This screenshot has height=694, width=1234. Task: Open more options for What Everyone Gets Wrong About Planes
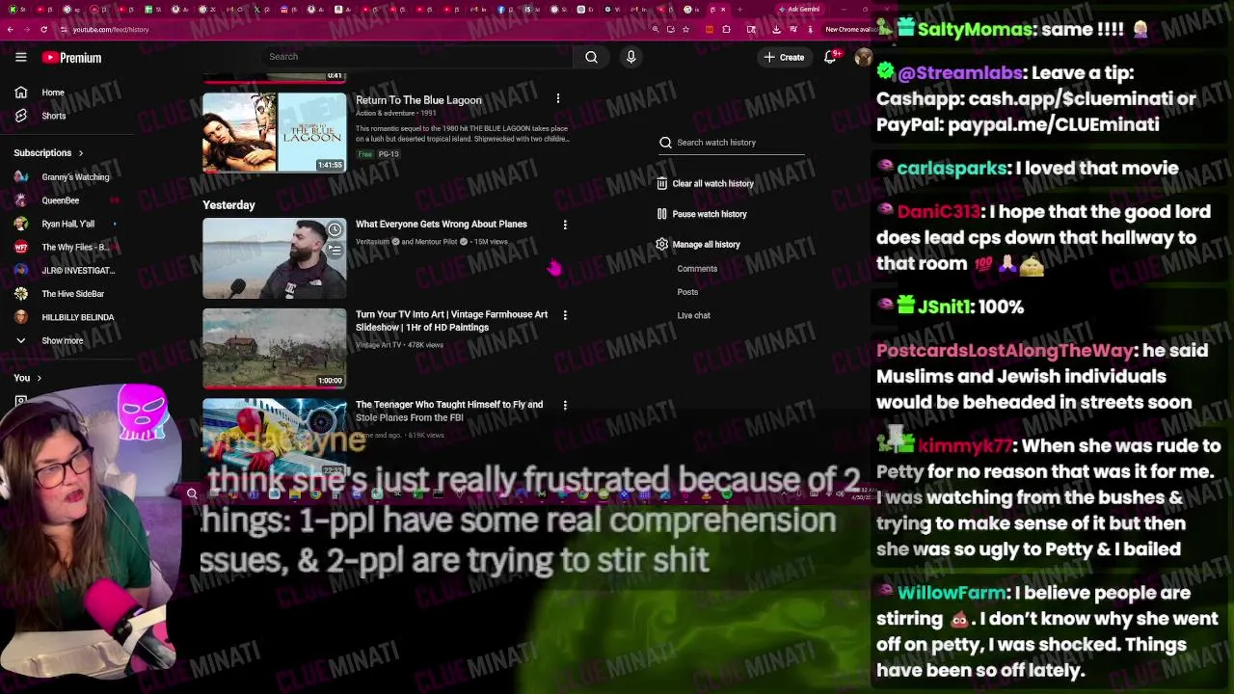[565, 225]
